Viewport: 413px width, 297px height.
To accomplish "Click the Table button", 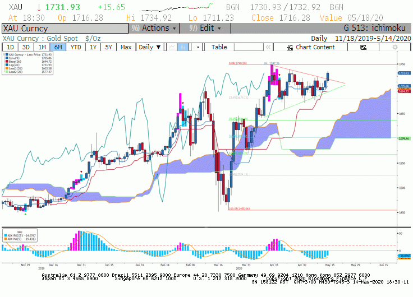I will tap(219, 47).
